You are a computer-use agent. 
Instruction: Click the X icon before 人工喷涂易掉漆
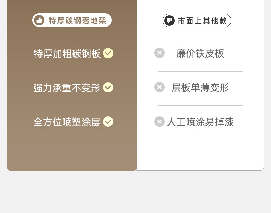point(160,122)
